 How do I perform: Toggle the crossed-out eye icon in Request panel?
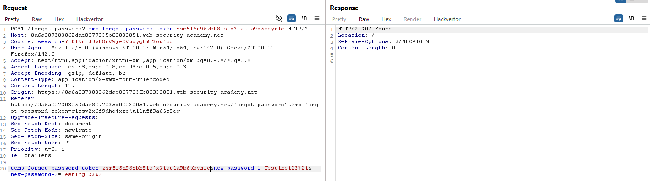pyautogui.click(x=279, y=18)
